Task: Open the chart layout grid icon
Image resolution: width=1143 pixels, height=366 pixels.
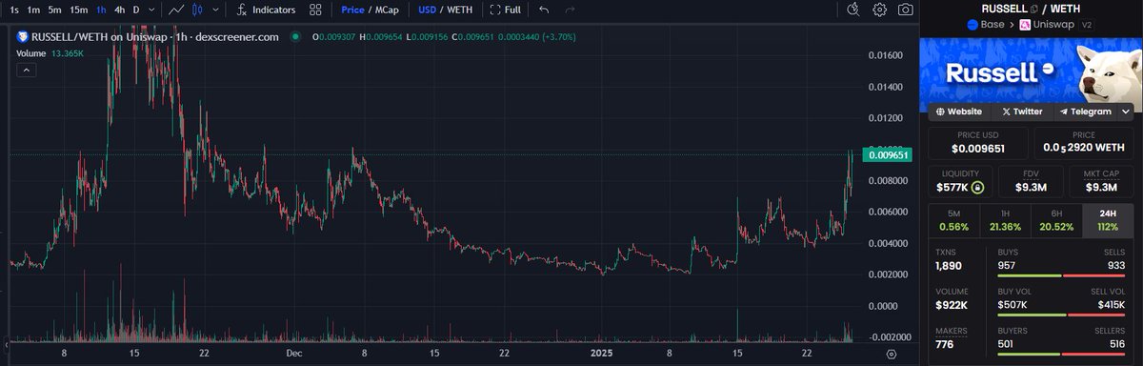Action: tap(316, 10)
